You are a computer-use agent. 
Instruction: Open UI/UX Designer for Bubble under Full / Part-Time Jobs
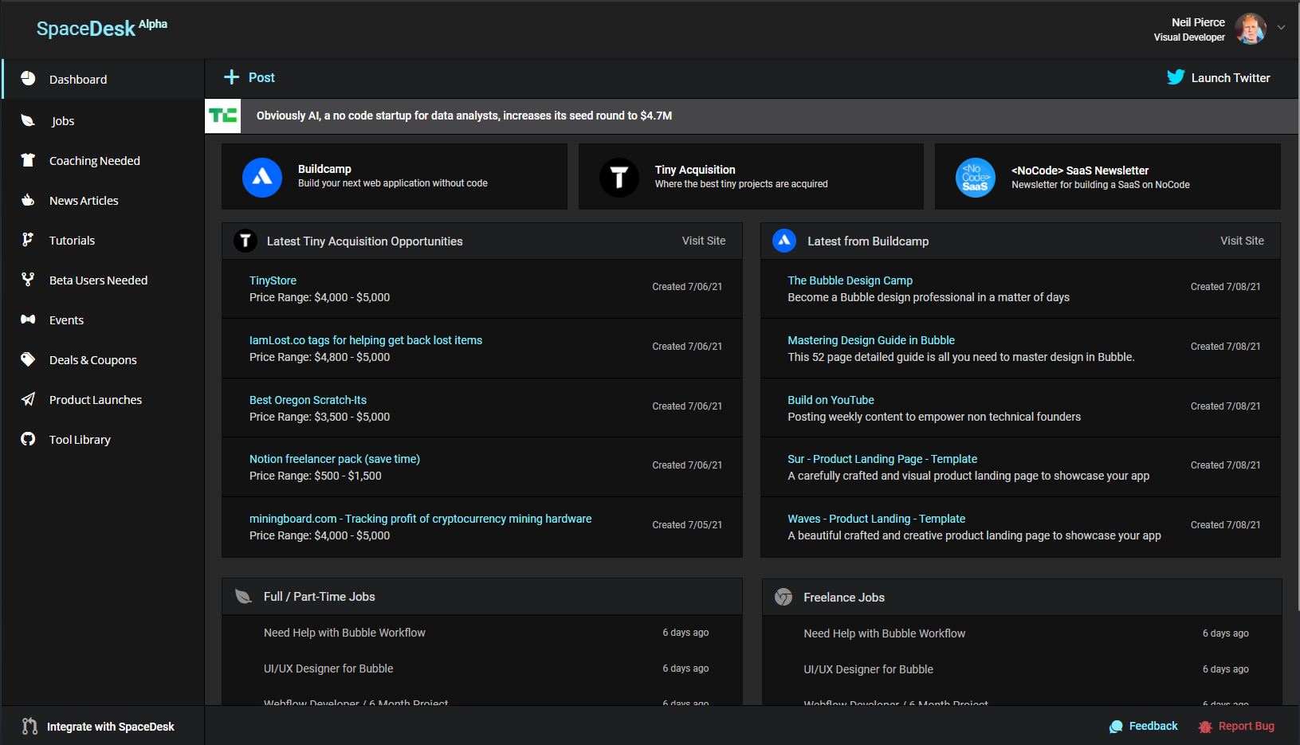click(x=328, y=669)
